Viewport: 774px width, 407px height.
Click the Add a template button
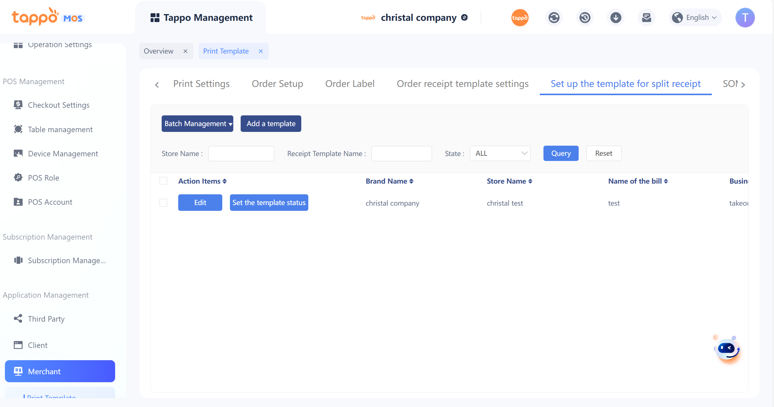(271, 124)
